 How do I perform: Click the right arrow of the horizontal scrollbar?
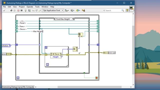coord(131,87)
